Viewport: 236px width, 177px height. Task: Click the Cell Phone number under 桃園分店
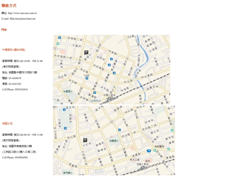(x=15, y=157)
